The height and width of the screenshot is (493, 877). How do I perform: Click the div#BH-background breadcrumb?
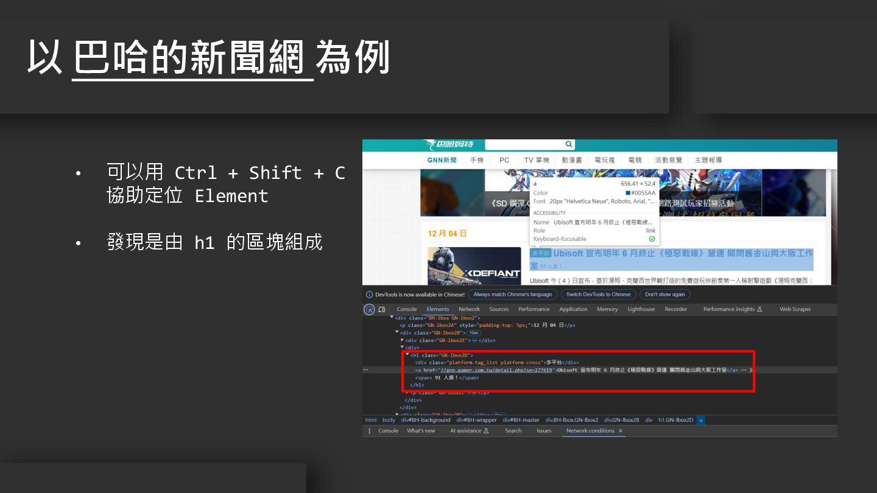426,420
